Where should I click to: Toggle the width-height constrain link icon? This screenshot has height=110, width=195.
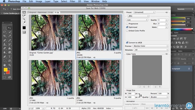(x=141, y=95)
